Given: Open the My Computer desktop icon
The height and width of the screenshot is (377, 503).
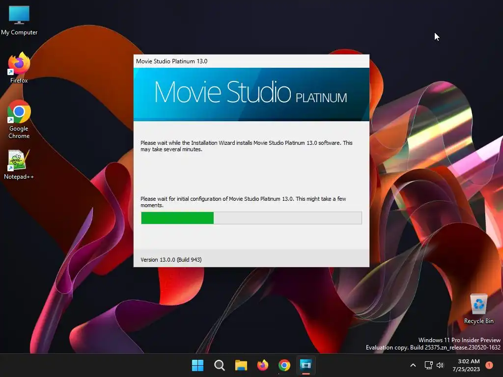Looking at the screenshot, I should (x=19, y=20).
